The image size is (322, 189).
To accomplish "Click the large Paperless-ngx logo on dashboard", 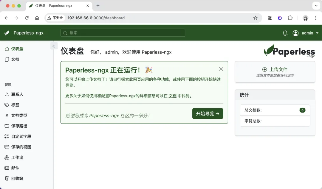I will [x=289, y=51].
